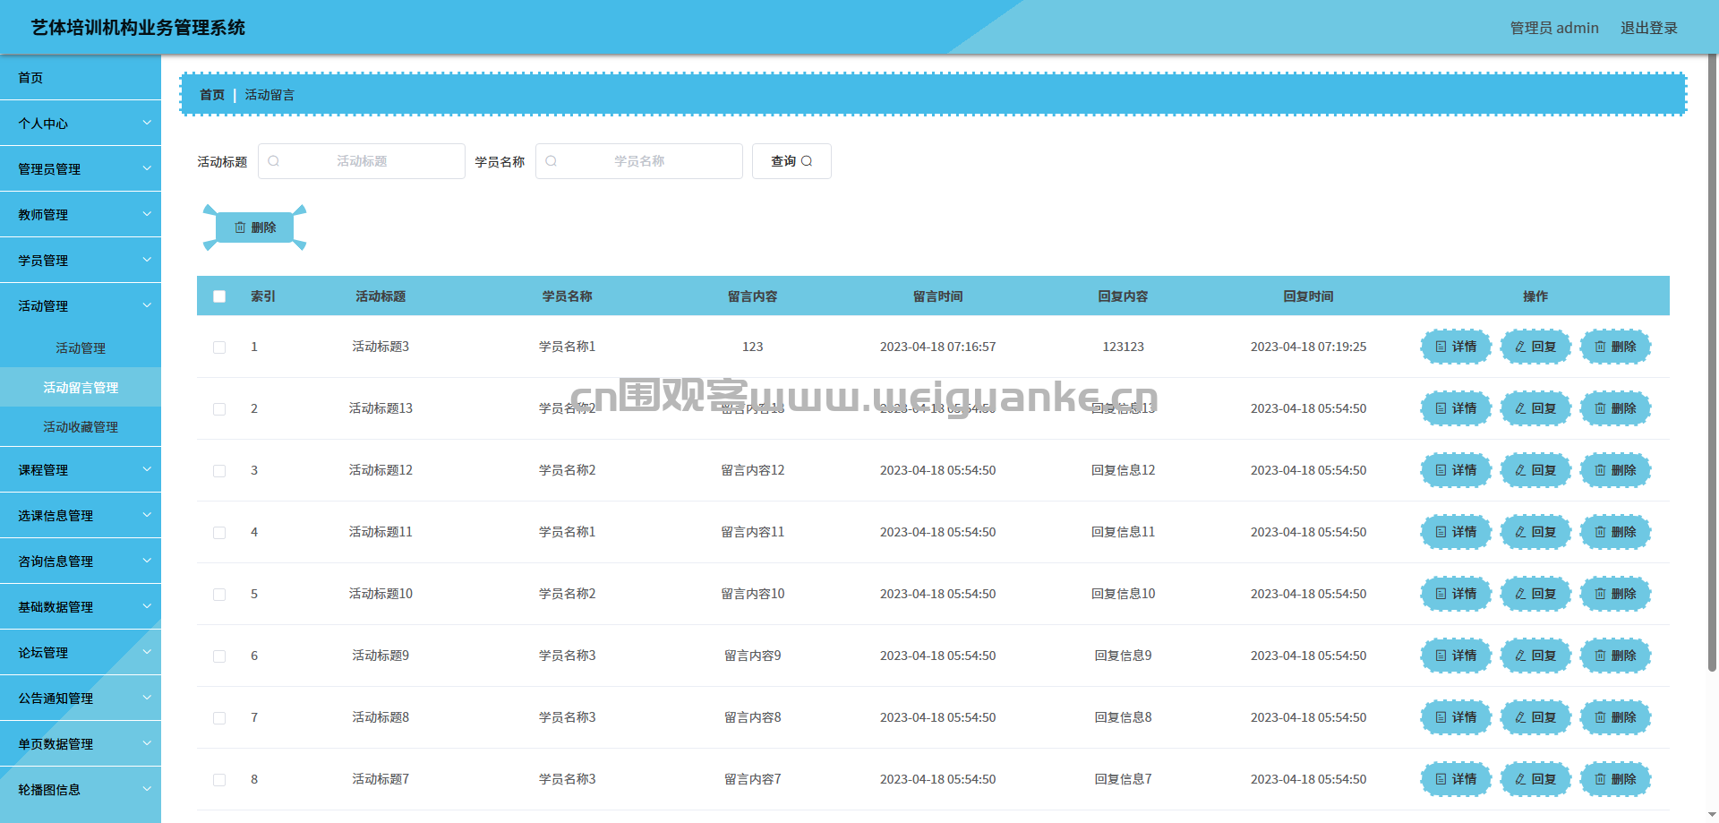This screenshot has height=823, width=1719.
Task: Click the 首页 breadcrumb link
Action: [x=212, y=95]
